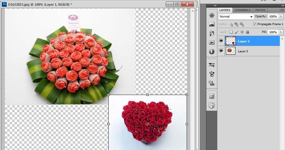Open the Brush Presets panel icon
Viewport: 285px width, 150px height.
click(212, 73)
